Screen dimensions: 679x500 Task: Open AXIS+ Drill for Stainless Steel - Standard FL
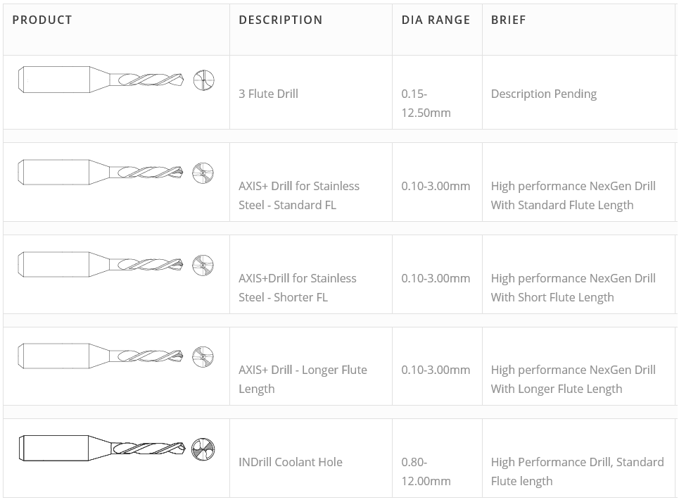(299, 195)
